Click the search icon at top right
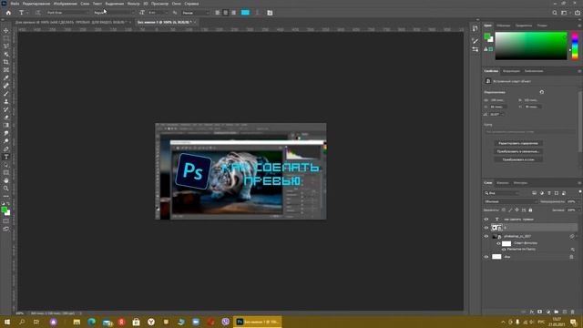The width and height of the screenshot is (583, 328). 555,13
